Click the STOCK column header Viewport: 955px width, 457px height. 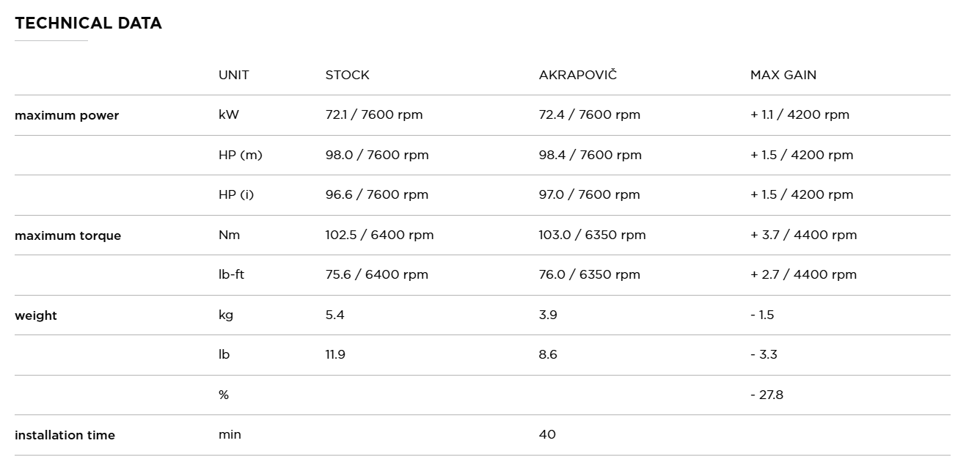coord(347,75)
